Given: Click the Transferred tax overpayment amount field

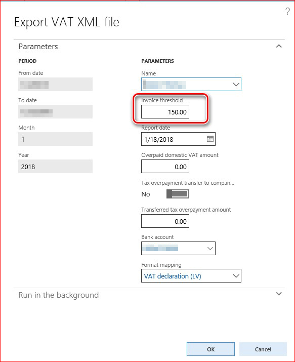Looking at the screenshot, I should pos(165,221).
